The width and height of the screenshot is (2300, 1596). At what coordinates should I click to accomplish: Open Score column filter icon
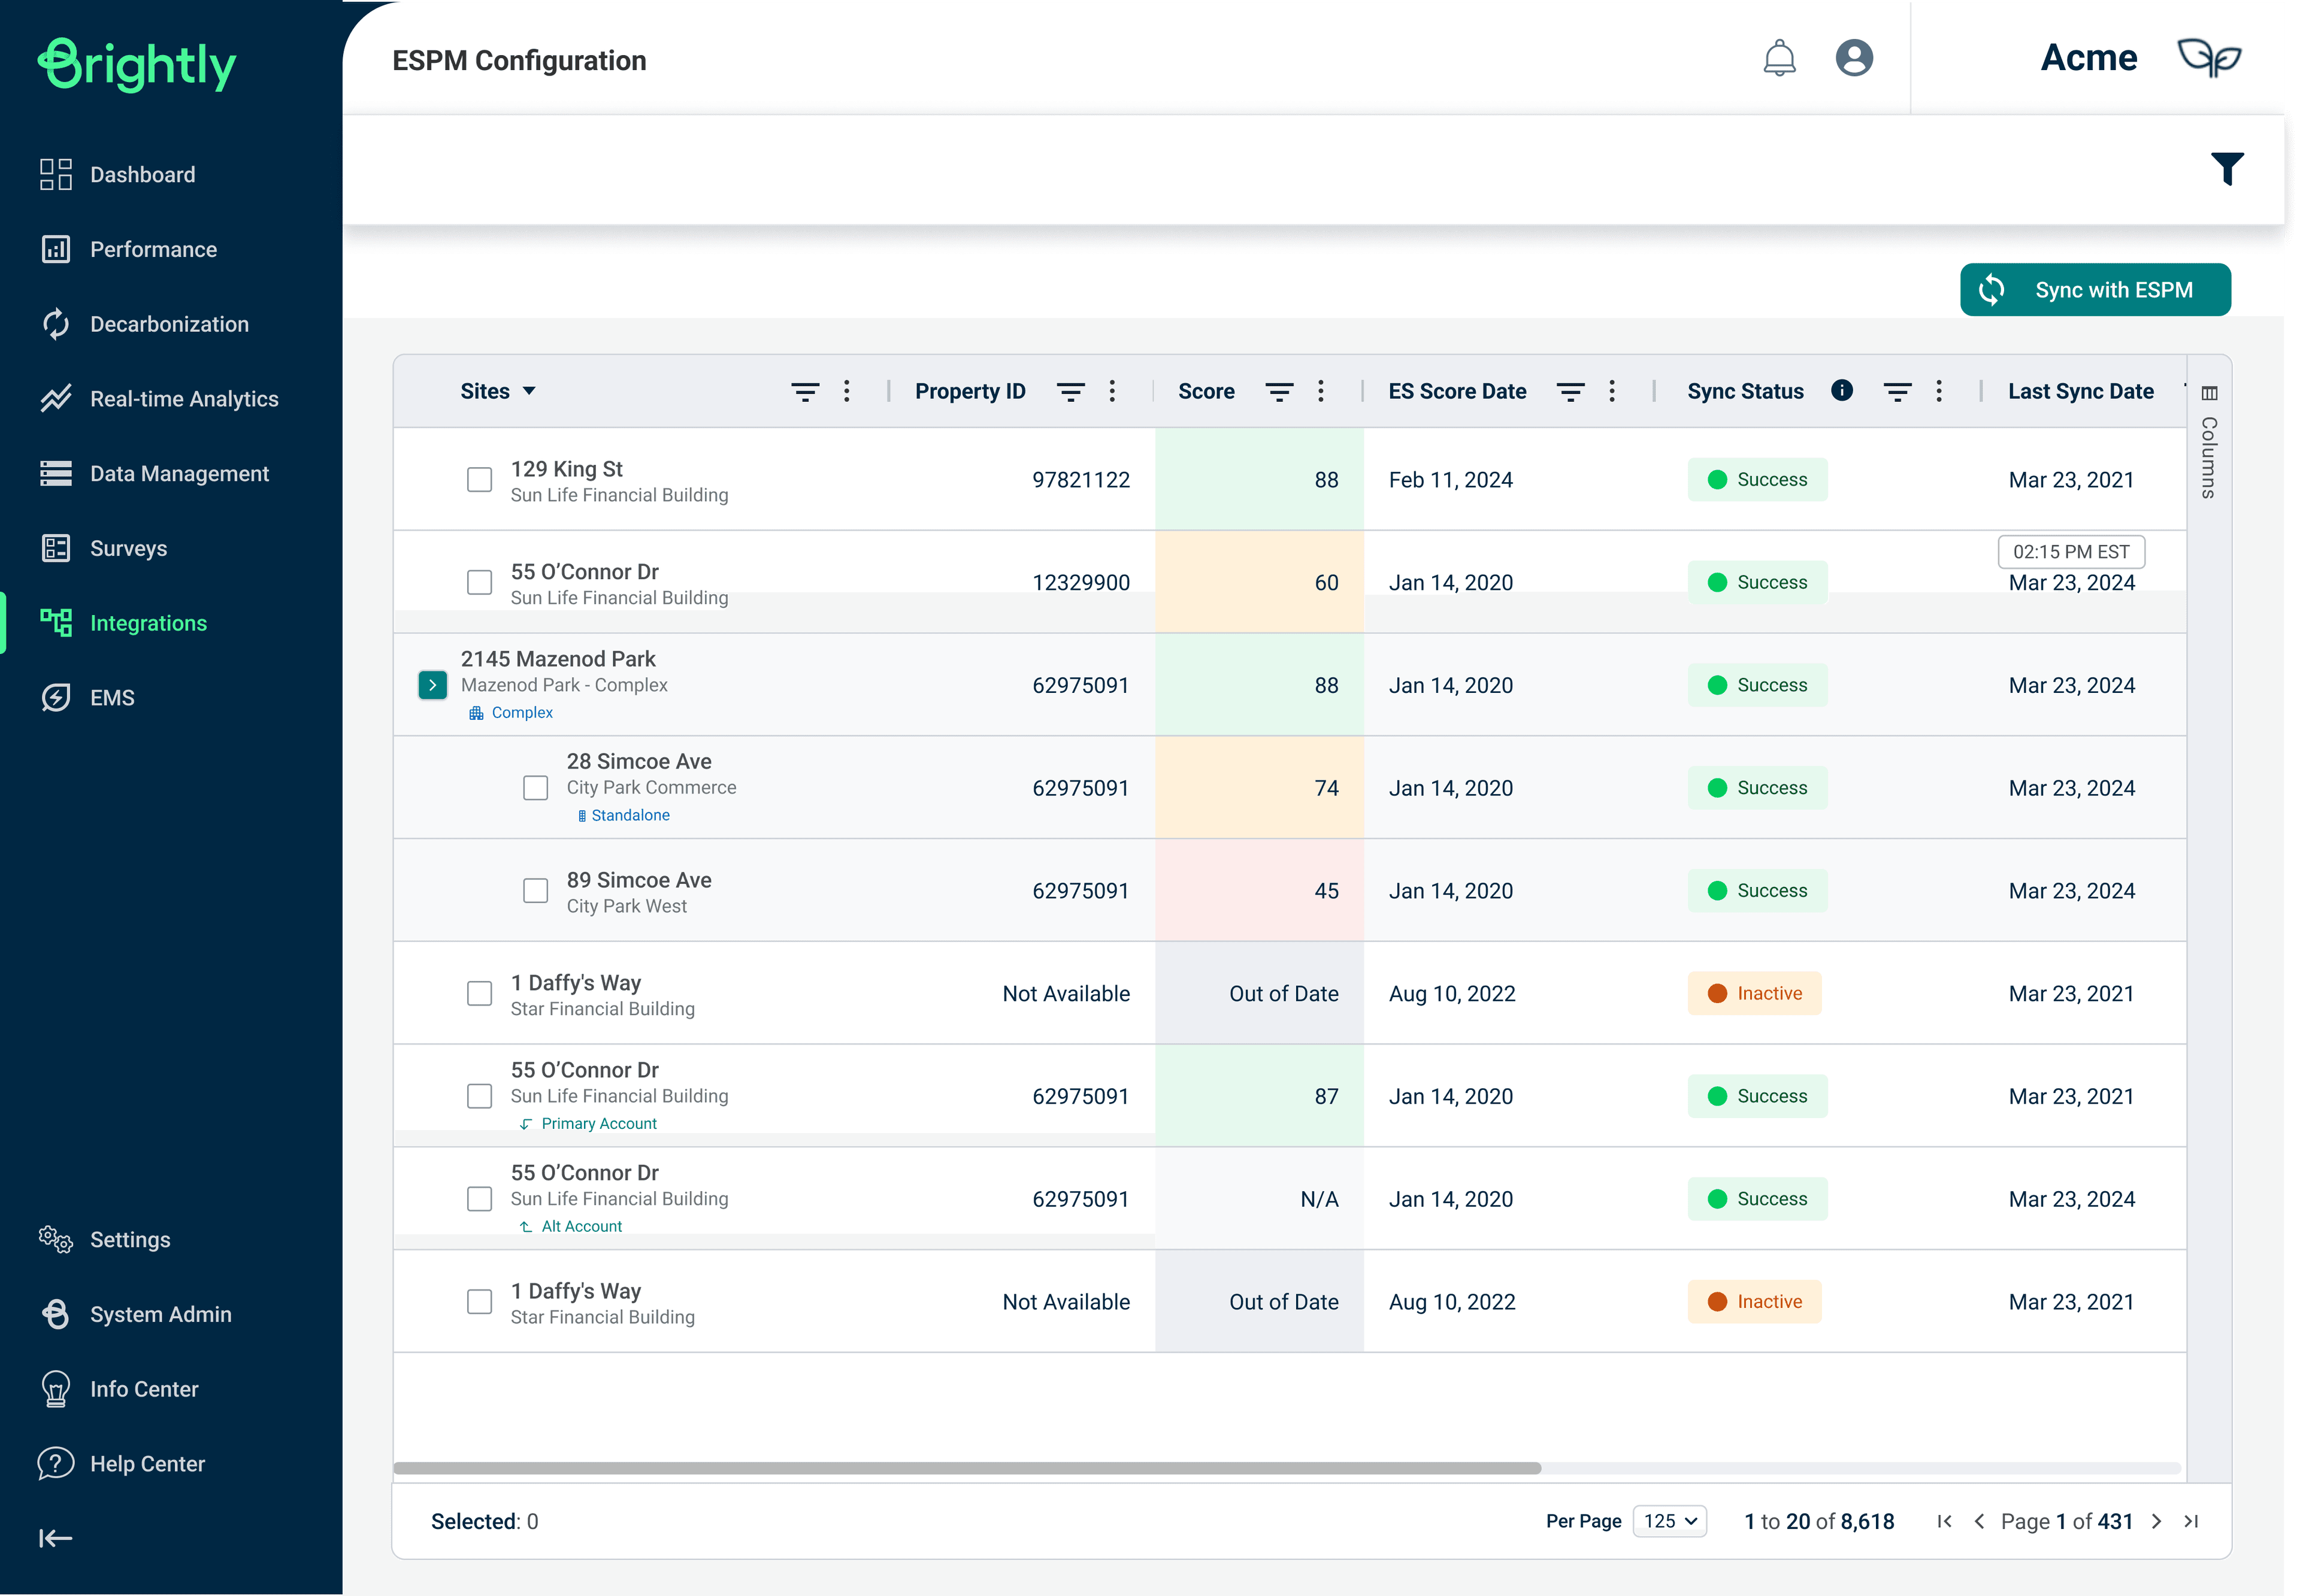tap(1279, 391)
